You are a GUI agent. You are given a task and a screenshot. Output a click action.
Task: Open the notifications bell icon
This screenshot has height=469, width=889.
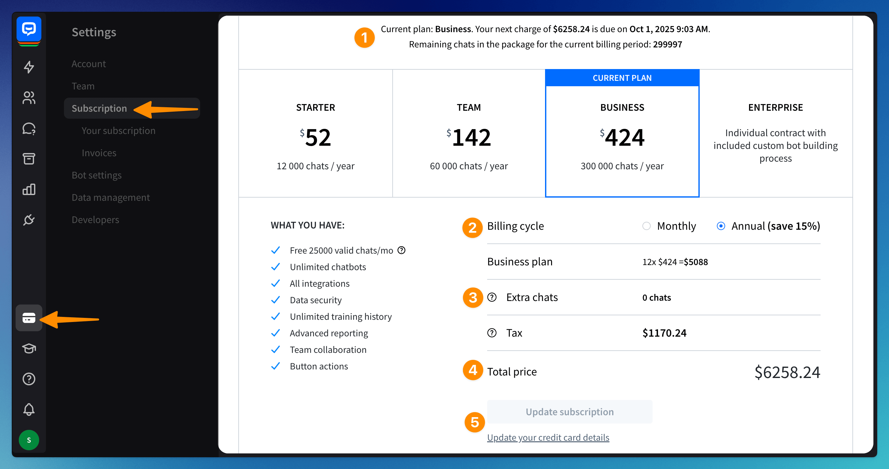click(x=29, y=409)
